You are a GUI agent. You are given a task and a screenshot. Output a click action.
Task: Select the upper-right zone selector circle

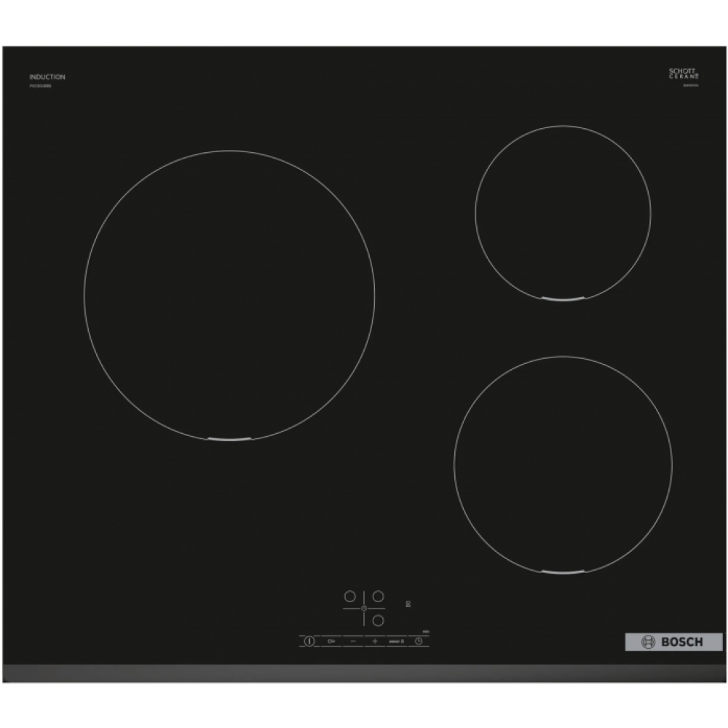379,596
